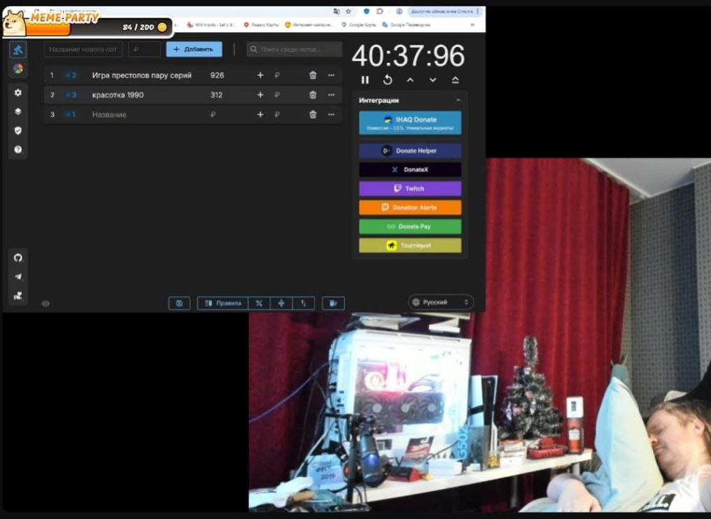Image resolution: width=711 pixels, height=519 pixels.
Task: Click leftmost outlined button in bottom toolbar
Action: click(x=179, y=304)
